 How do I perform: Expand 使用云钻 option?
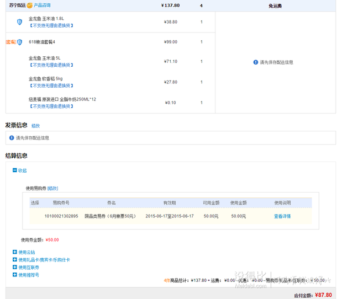pyautogui.click(x=24, y=252)
